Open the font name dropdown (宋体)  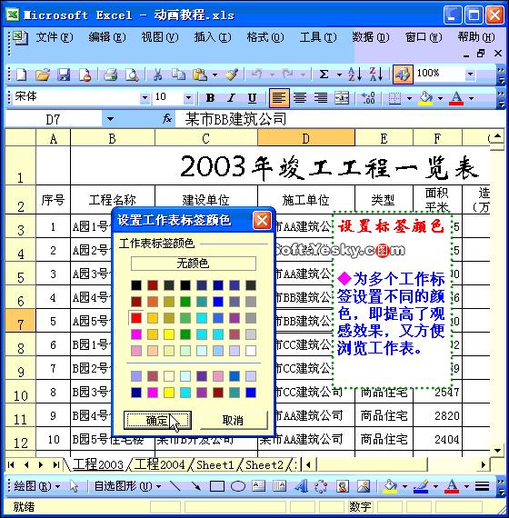(145, 98)
